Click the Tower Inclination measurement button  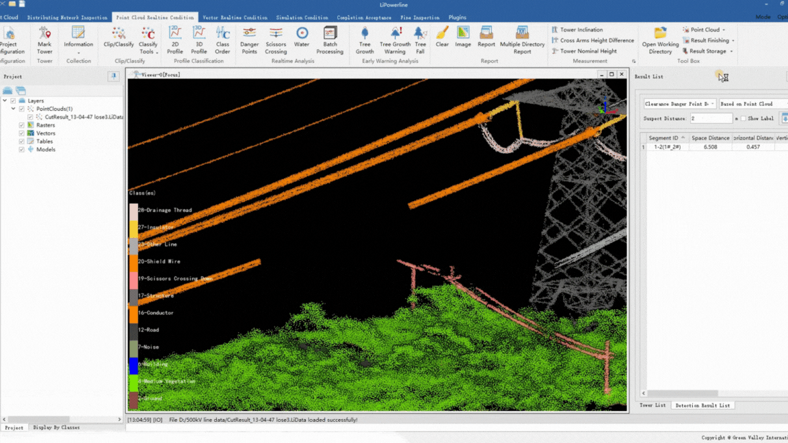(581, 30)
